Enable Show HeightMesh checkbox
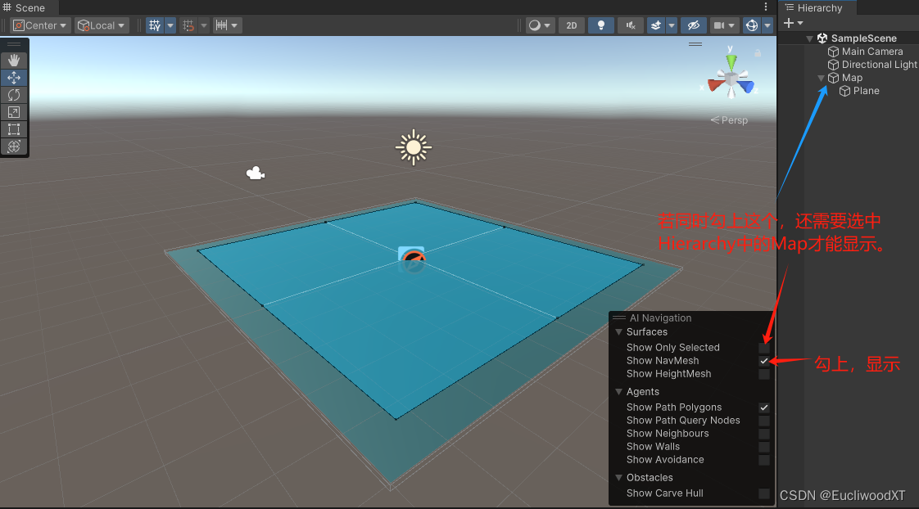The height and width of the screenshot is (509, 919). (x=763, y=374)
